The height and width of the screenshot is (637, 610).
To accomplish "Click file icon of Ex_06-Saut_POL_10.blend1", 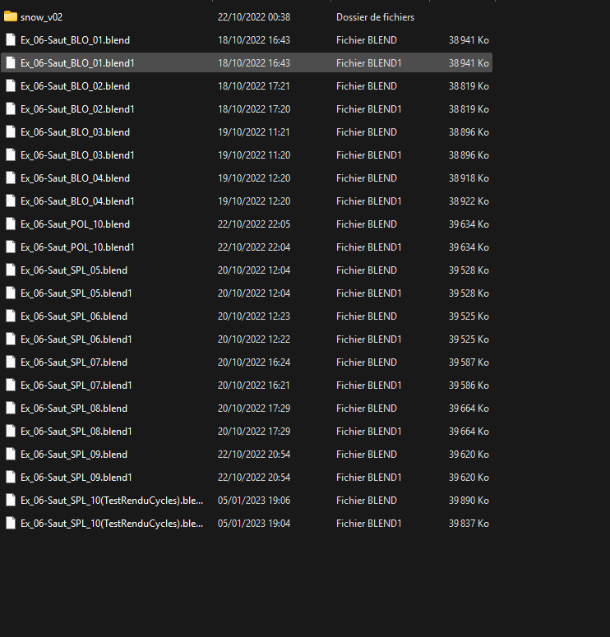I will [11, 247].
